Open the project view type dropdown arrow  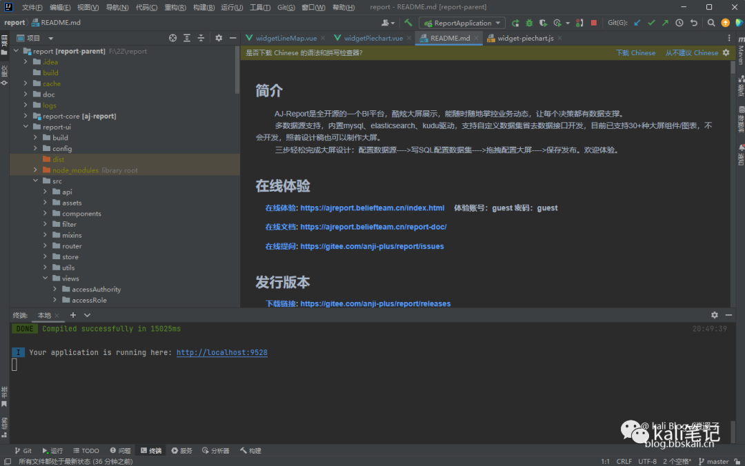point(51,38)
